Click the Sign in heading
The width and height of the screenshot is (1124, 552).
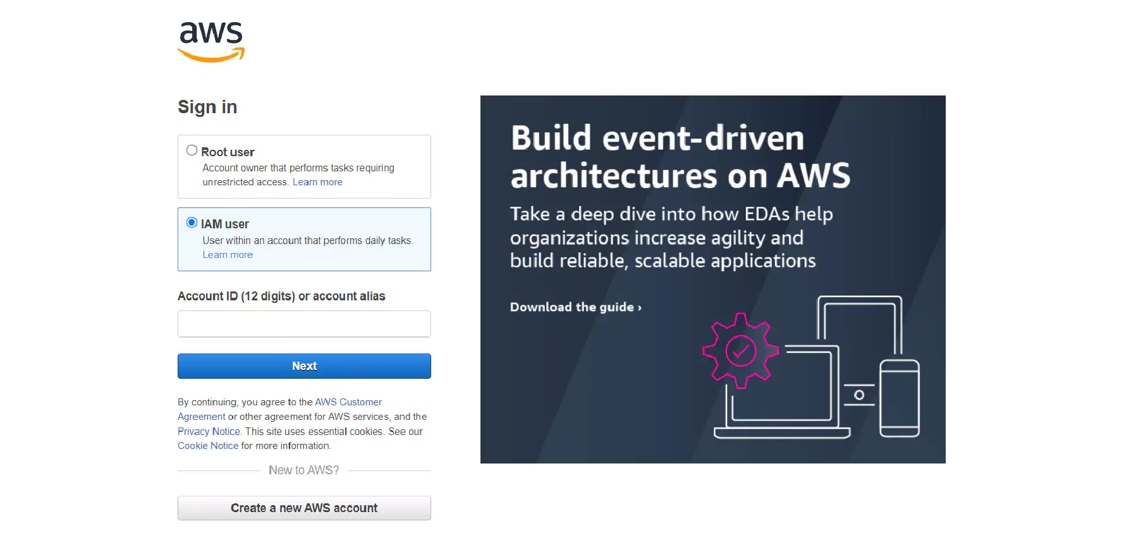coord(207,107)
